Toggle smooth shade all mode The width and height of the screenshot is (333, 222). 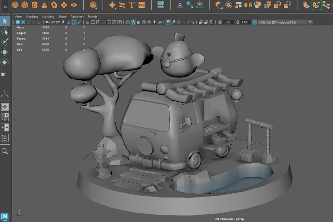click(133, 22)
